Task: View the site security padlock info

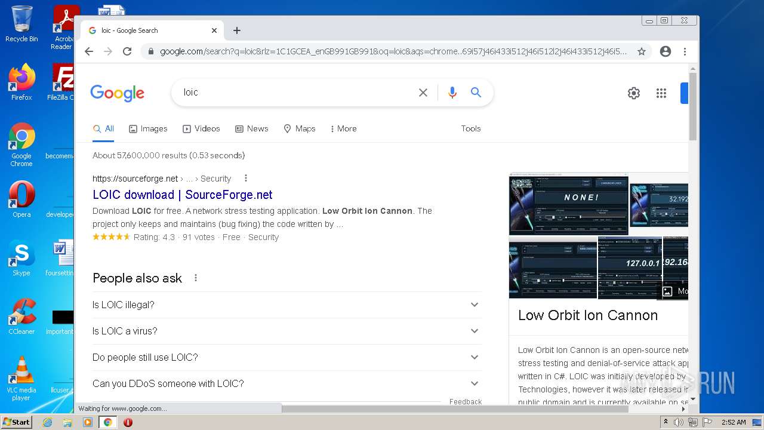Action: (151, 51)
